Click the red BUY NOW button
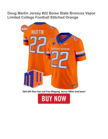The height and width of the screenshot is (139, 108). (x=54, y=98)
